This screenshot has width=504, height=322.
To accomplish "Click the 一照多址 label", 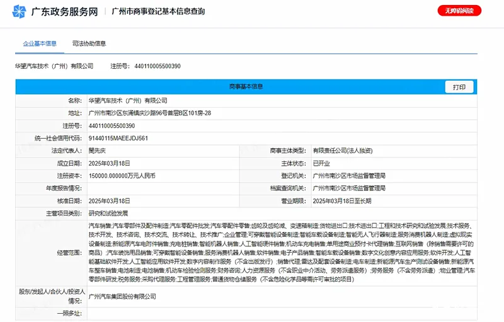I will pos(69,313).
